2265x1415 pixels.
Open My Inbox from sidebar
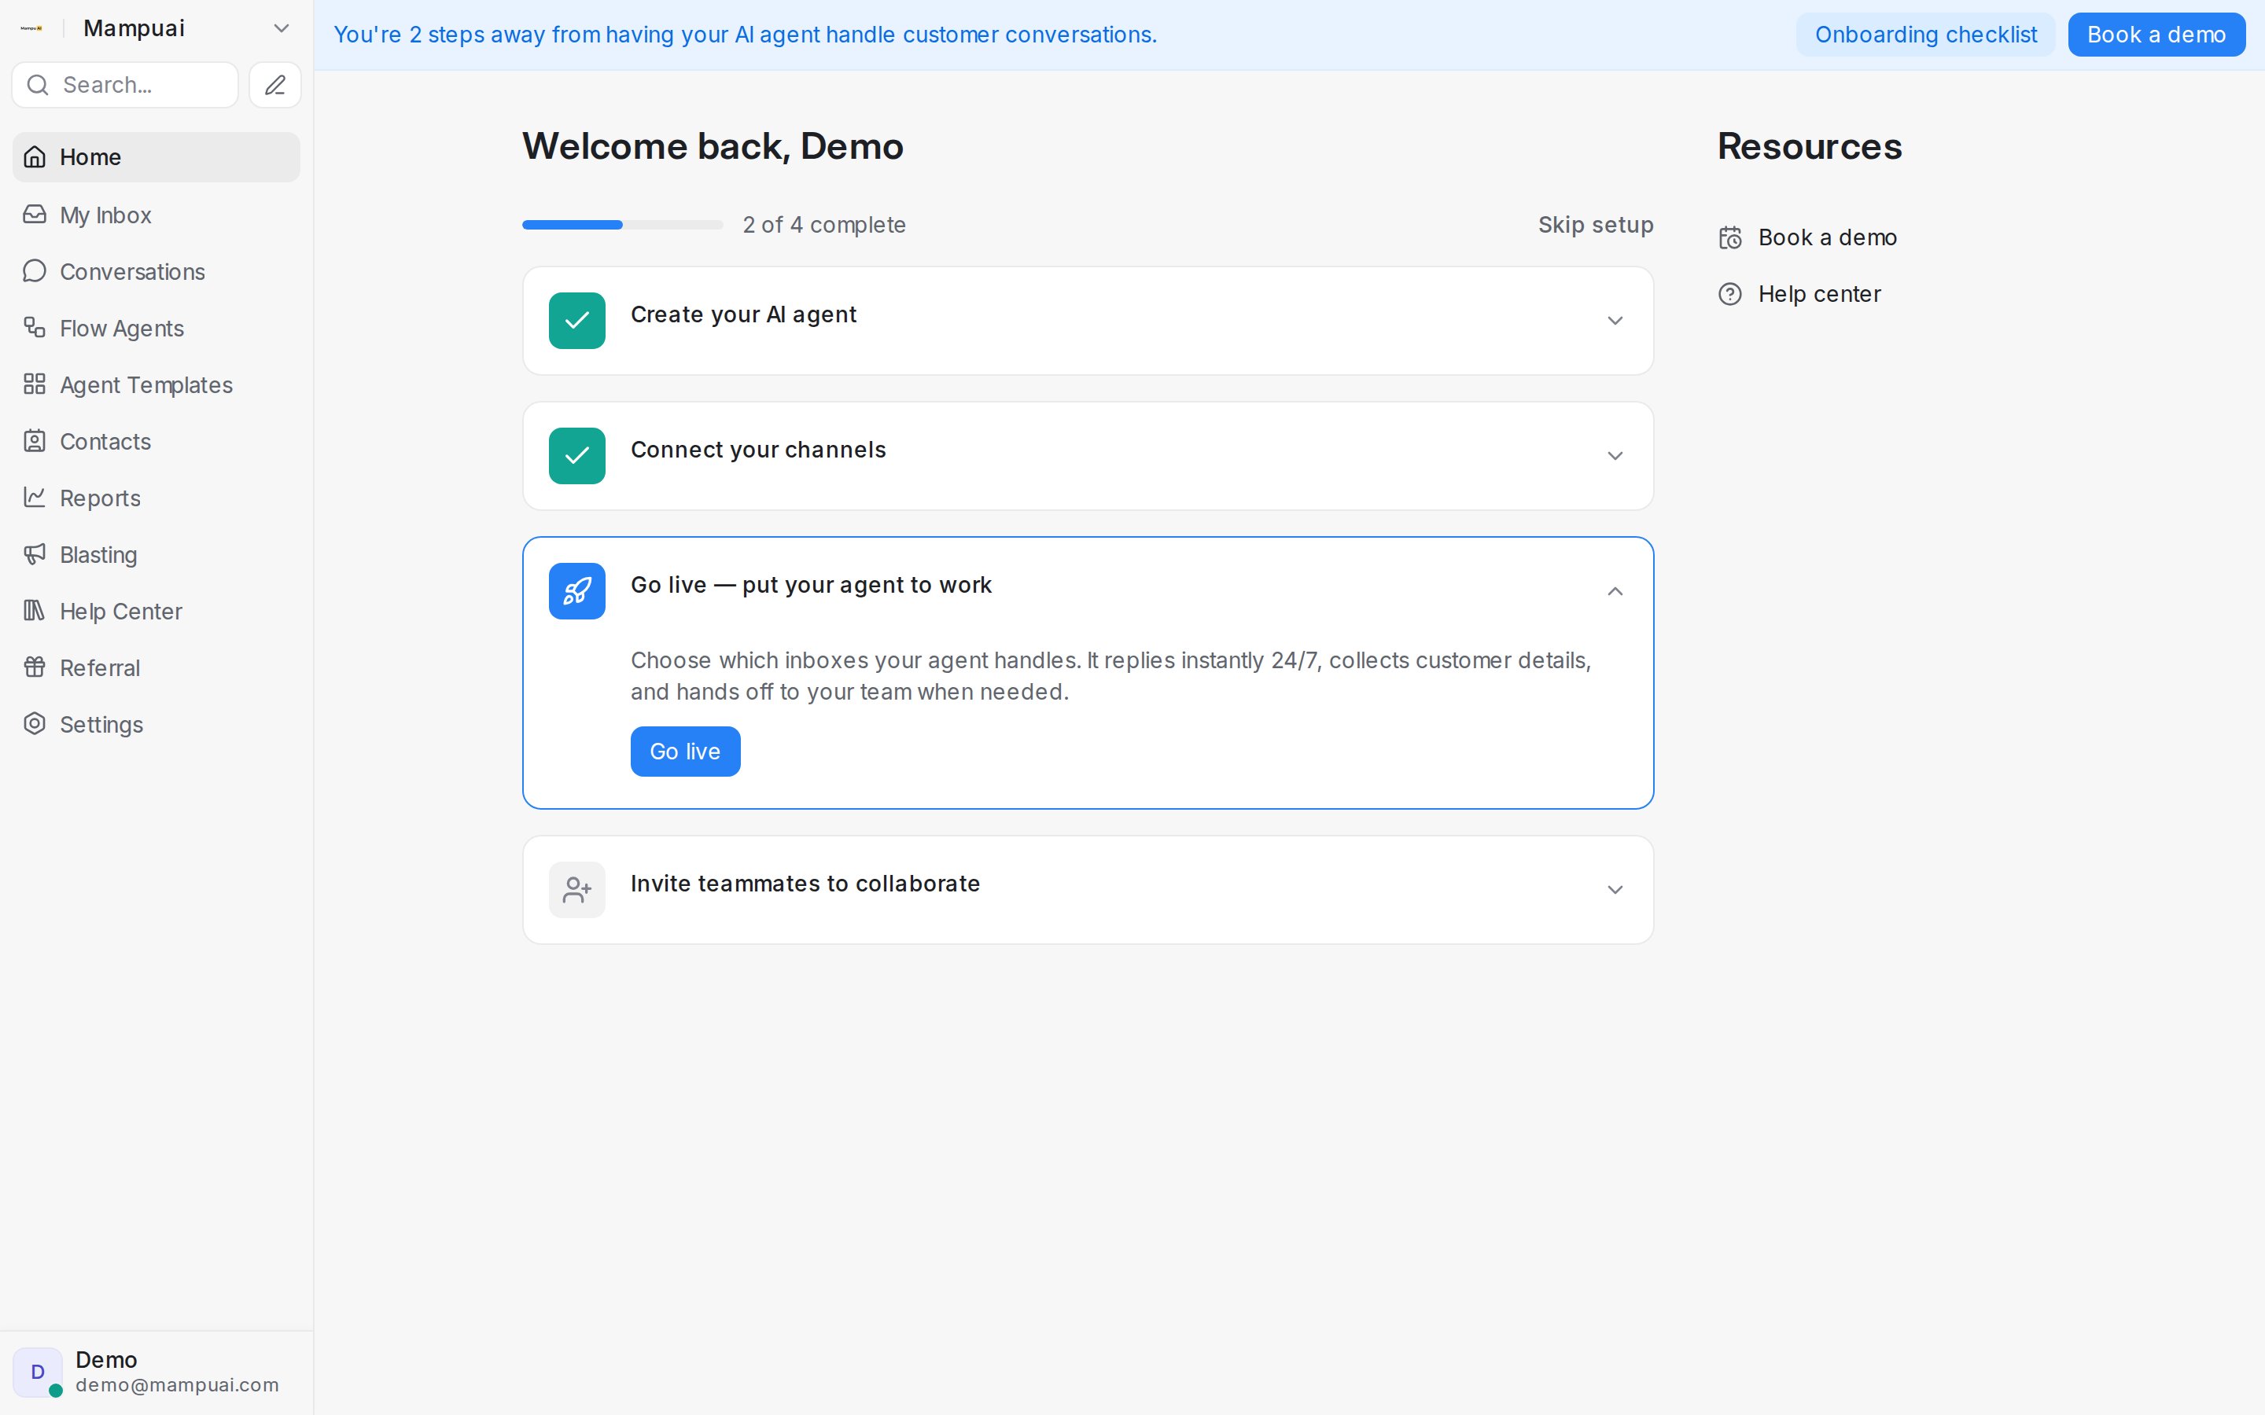pyautogui.click(x=157, y=215)
